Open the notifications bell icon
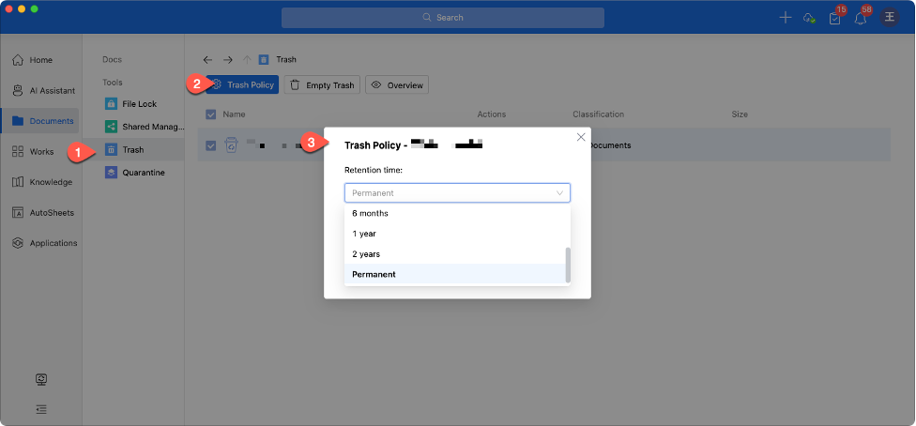The height and width of the screenshot is (426, 916). (860, 19)
